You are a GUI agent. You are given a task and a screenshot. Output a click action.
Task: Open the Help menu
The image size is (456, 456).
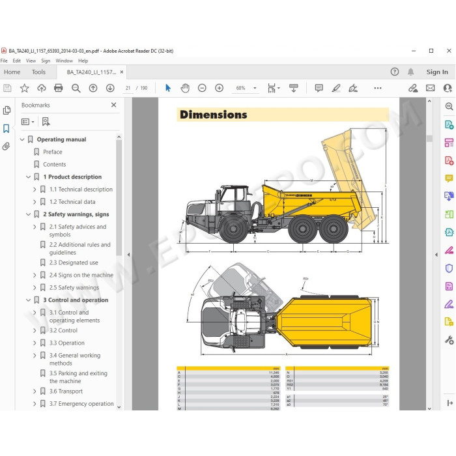click(83, 61)
